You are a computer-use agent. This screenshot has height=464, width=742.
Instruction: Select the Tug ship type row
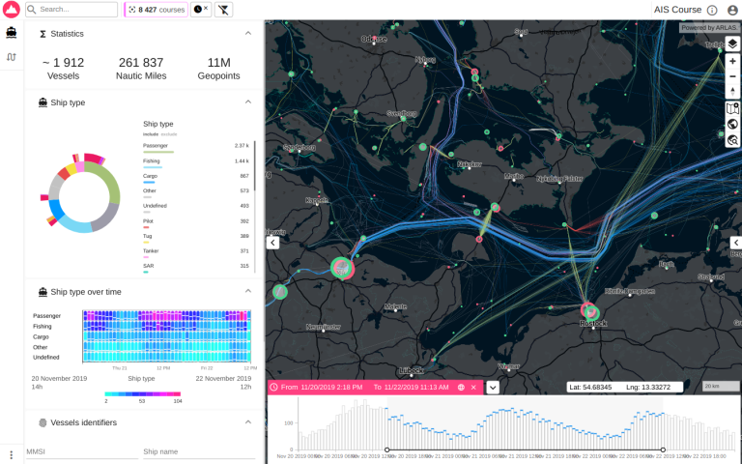point(196,238)
